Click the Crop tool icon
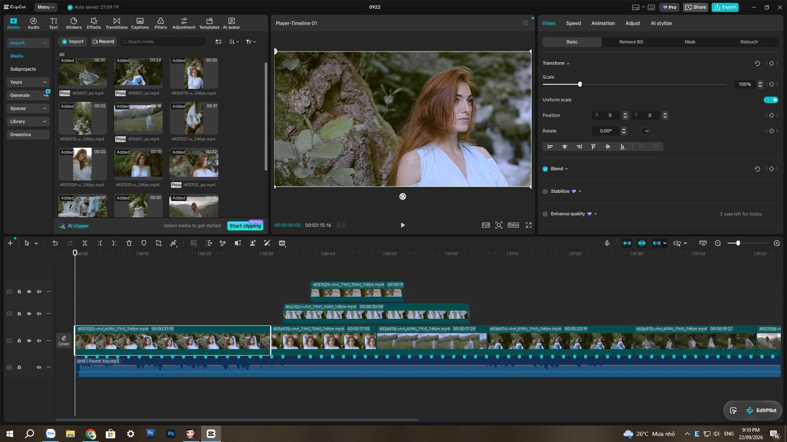Screen dimensions: 787x442 (x=159, y=243)
